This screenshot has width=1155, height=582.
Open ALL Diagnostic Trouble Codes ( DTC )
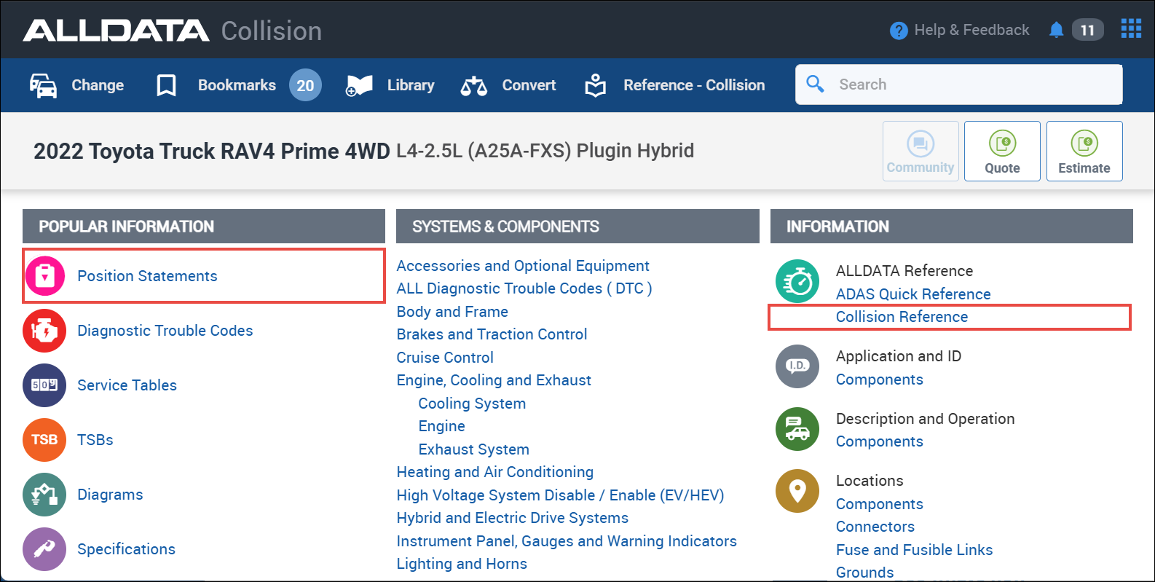[524, 288]
